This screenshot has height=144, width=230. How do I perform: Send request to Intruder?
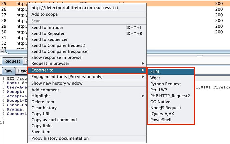point(47,28)
